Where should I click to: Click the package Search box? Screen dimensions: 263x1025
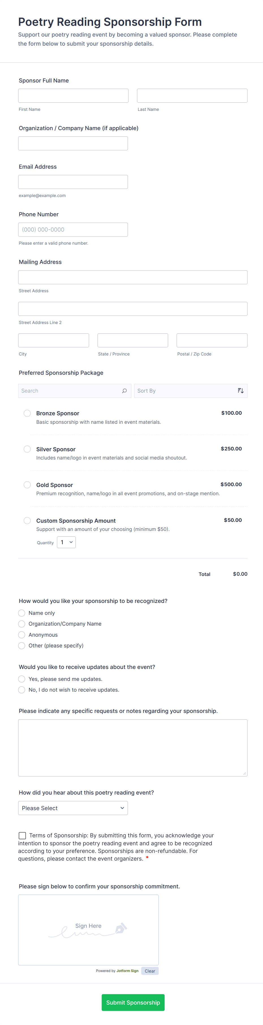69,391
